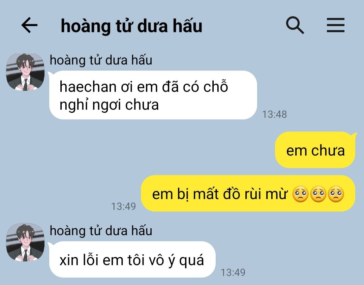Open the hamburger menu icon
This screenshot has width=364, height=285.
coord(335,25)
